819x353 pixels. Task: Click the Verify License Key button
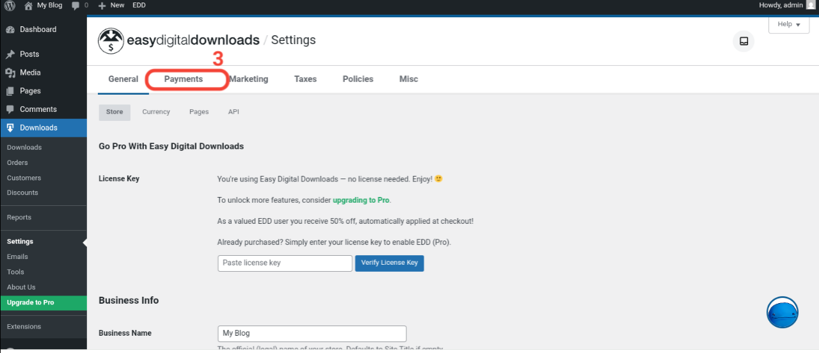click(390, 263)
